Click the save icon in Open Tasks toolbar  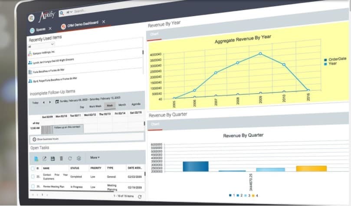tap(52, 159)
